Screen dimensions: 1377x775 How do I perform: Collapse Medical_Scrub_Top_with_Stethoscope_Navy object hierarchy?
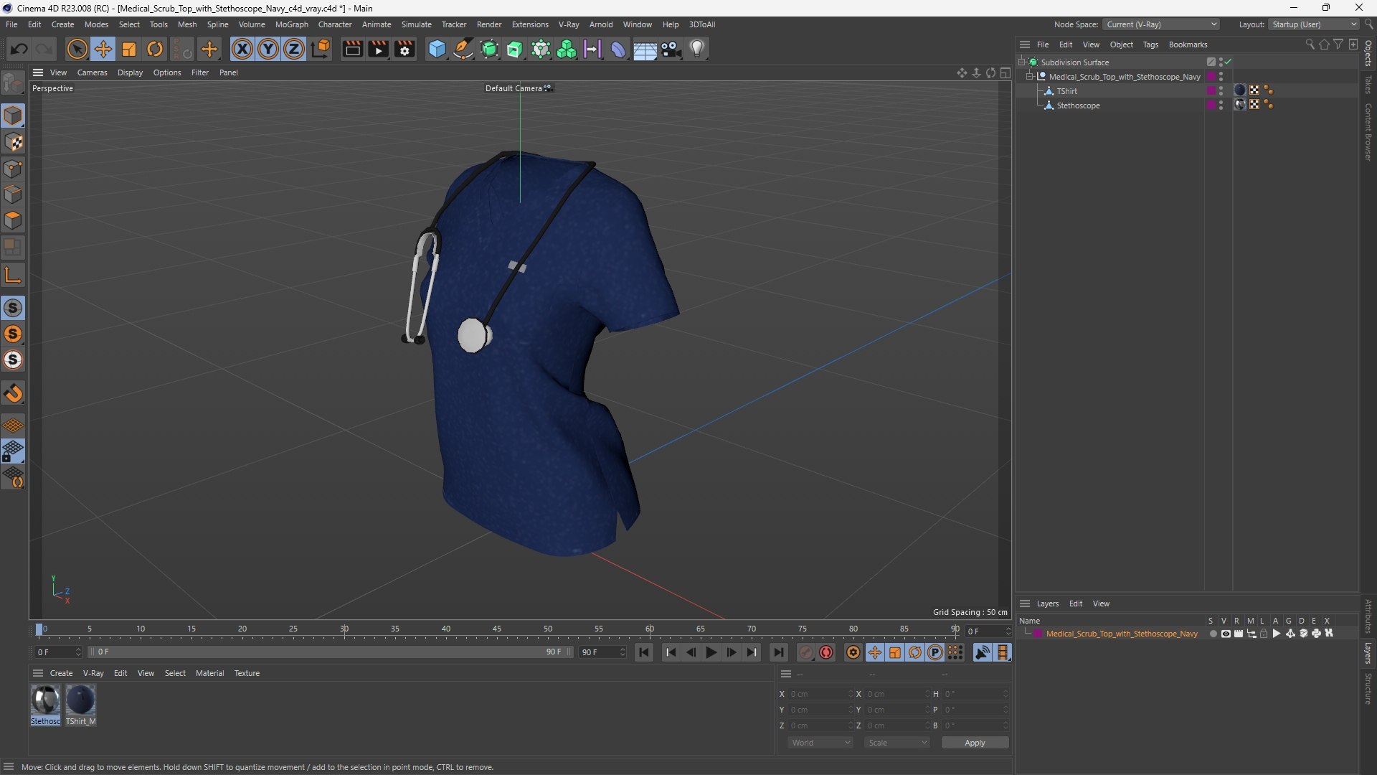pyautogui.click(x=1030, y=77)
